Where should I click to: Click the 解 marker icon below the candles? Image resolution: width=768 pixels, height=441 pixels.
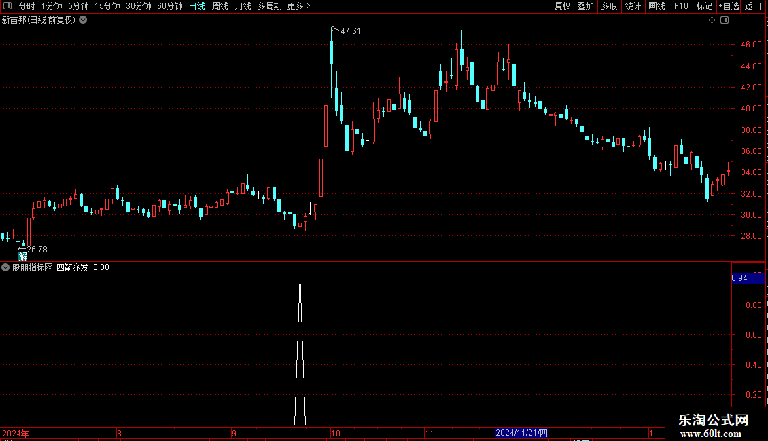point(22,256)
